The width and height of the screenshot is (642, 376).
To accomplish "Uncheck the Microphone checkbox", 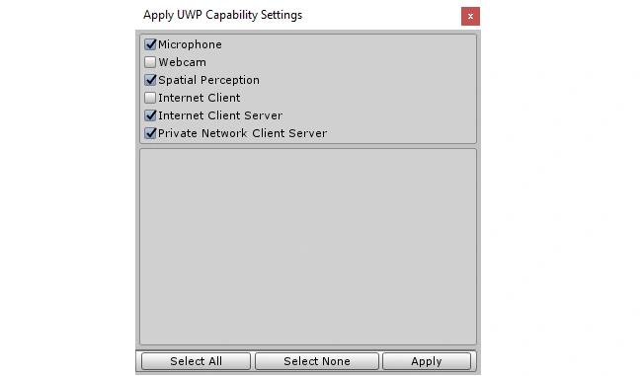I will 150,44.
